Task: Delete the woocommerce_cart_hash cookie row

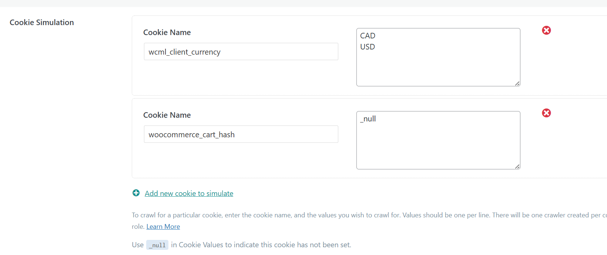Action: [546, 113]
